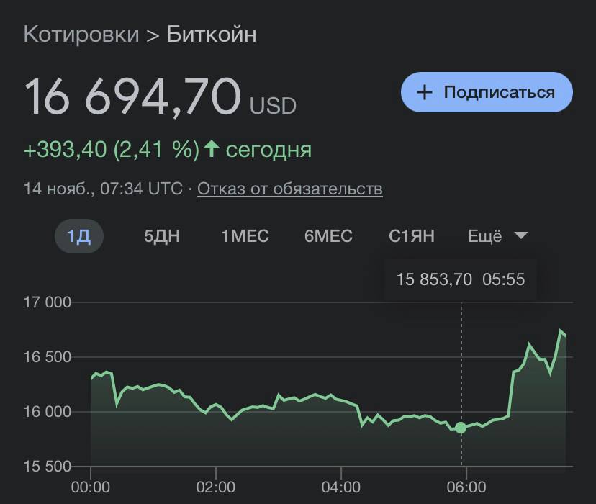Switch to the 5ДН chart range
This screenshot has width=596, height=504.
click(162, 236)
